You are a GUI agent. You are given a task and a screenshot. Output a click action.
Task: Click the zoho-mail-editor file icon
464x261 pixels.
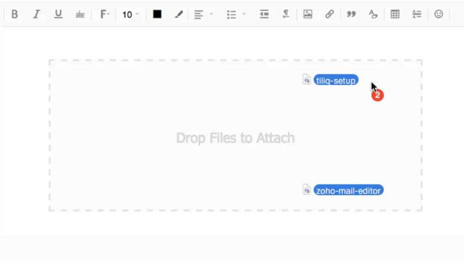[x=307, y=189]
